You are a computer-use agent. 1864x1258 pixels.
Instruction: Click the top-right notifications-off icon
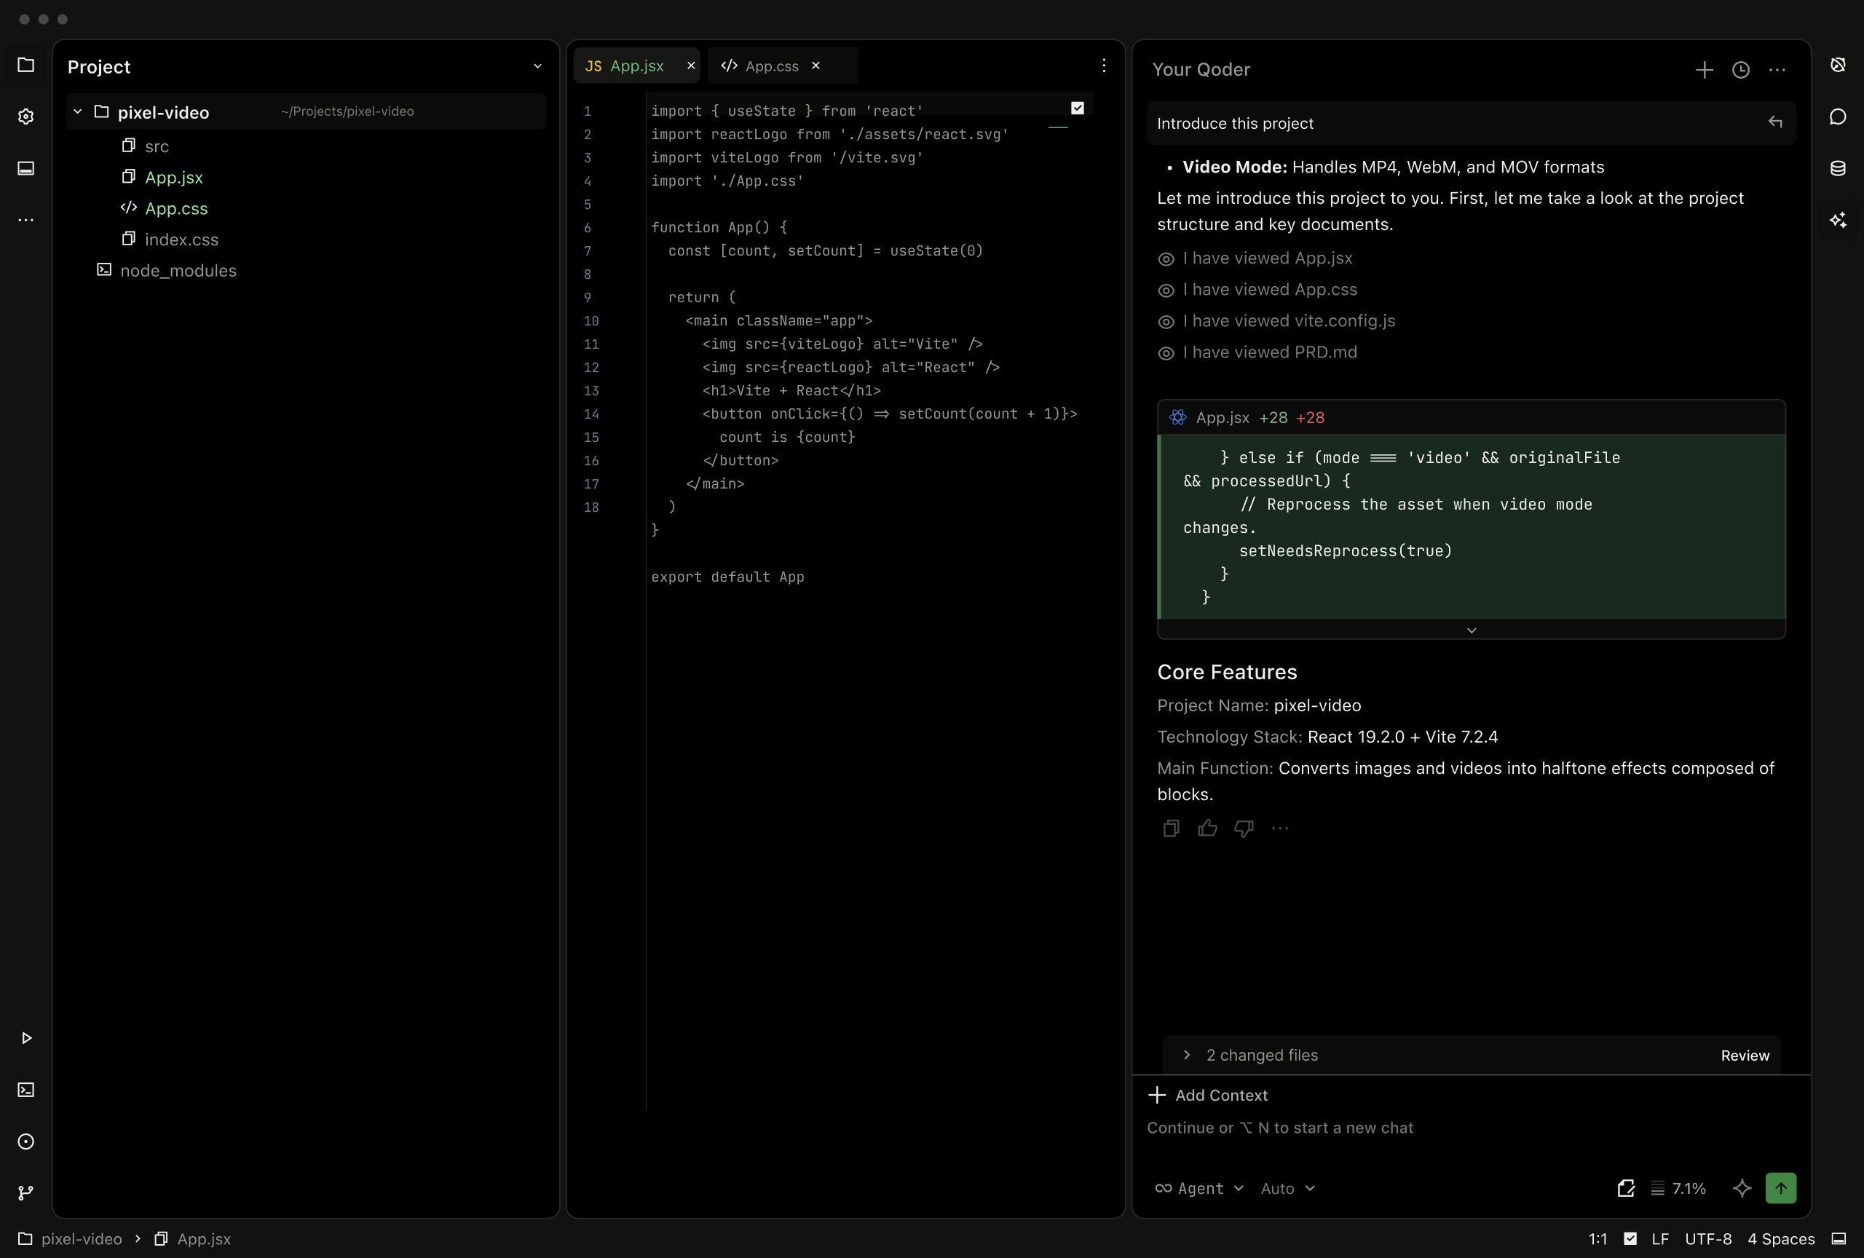[x=1838, y=65]
